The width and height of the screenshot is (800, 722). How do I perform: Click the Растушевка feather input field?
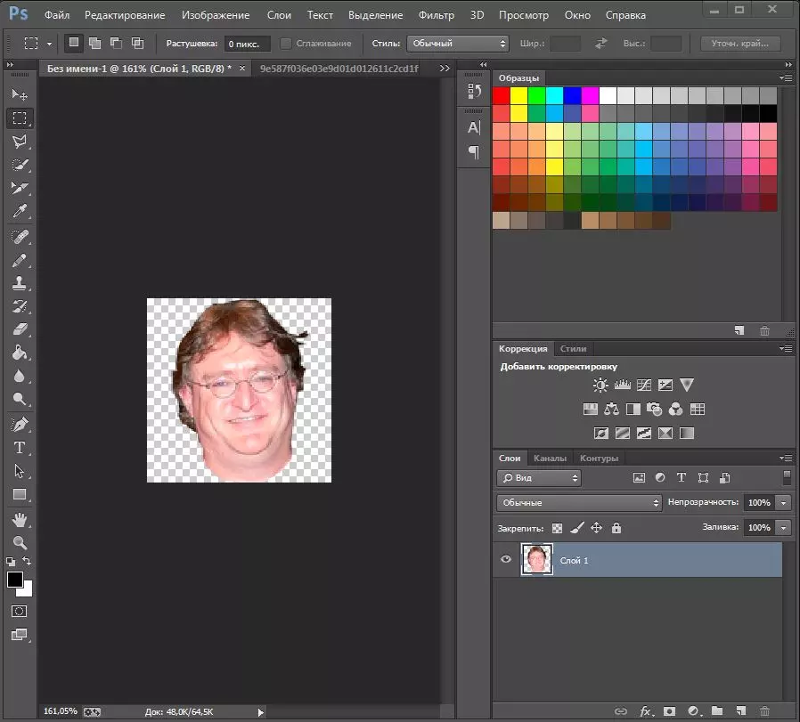[x=244, y=44]
